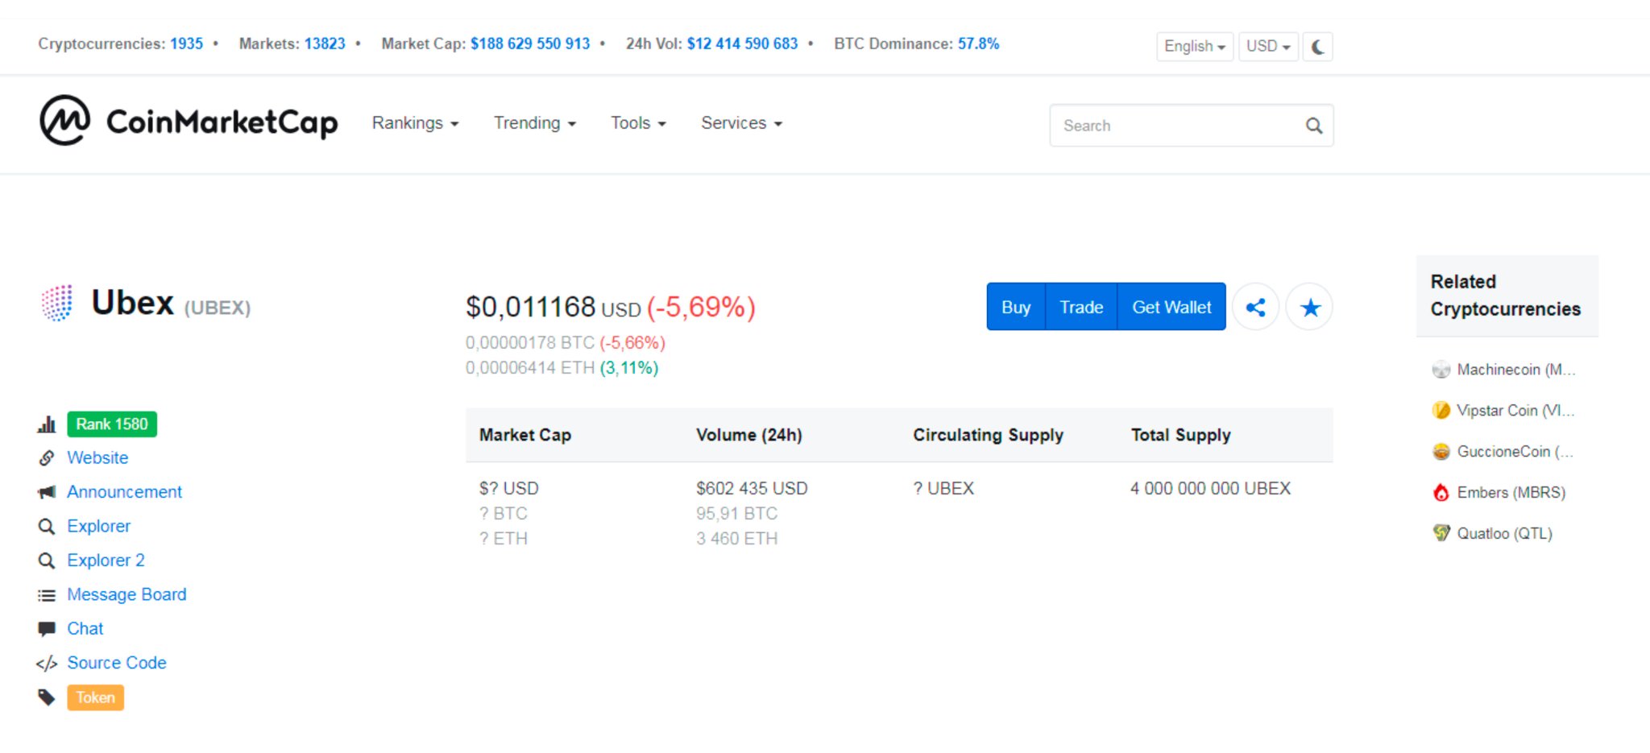1650x753 pixels.
Task: Click the Ubex coin logo
Action: coord(56,304)
